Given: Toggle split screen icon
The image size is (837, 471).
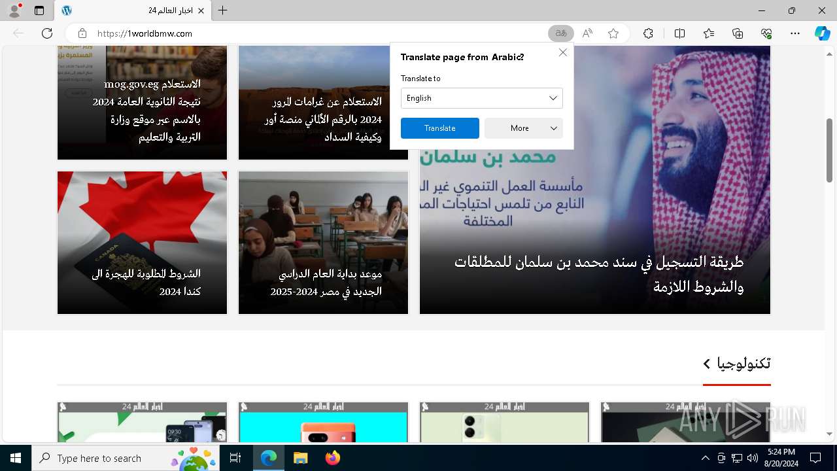Looking at the screenshot, I should coord(679,33).
